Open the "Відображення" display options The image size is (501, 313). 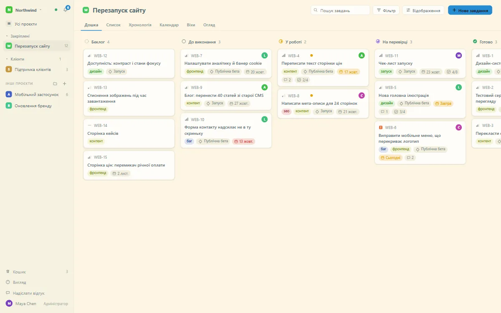(x=423, y=10)
